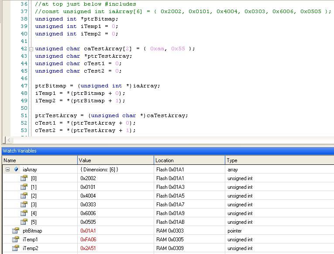Click line number 47 in the gutter
This screenshot has width=334, height=254.
24,86
